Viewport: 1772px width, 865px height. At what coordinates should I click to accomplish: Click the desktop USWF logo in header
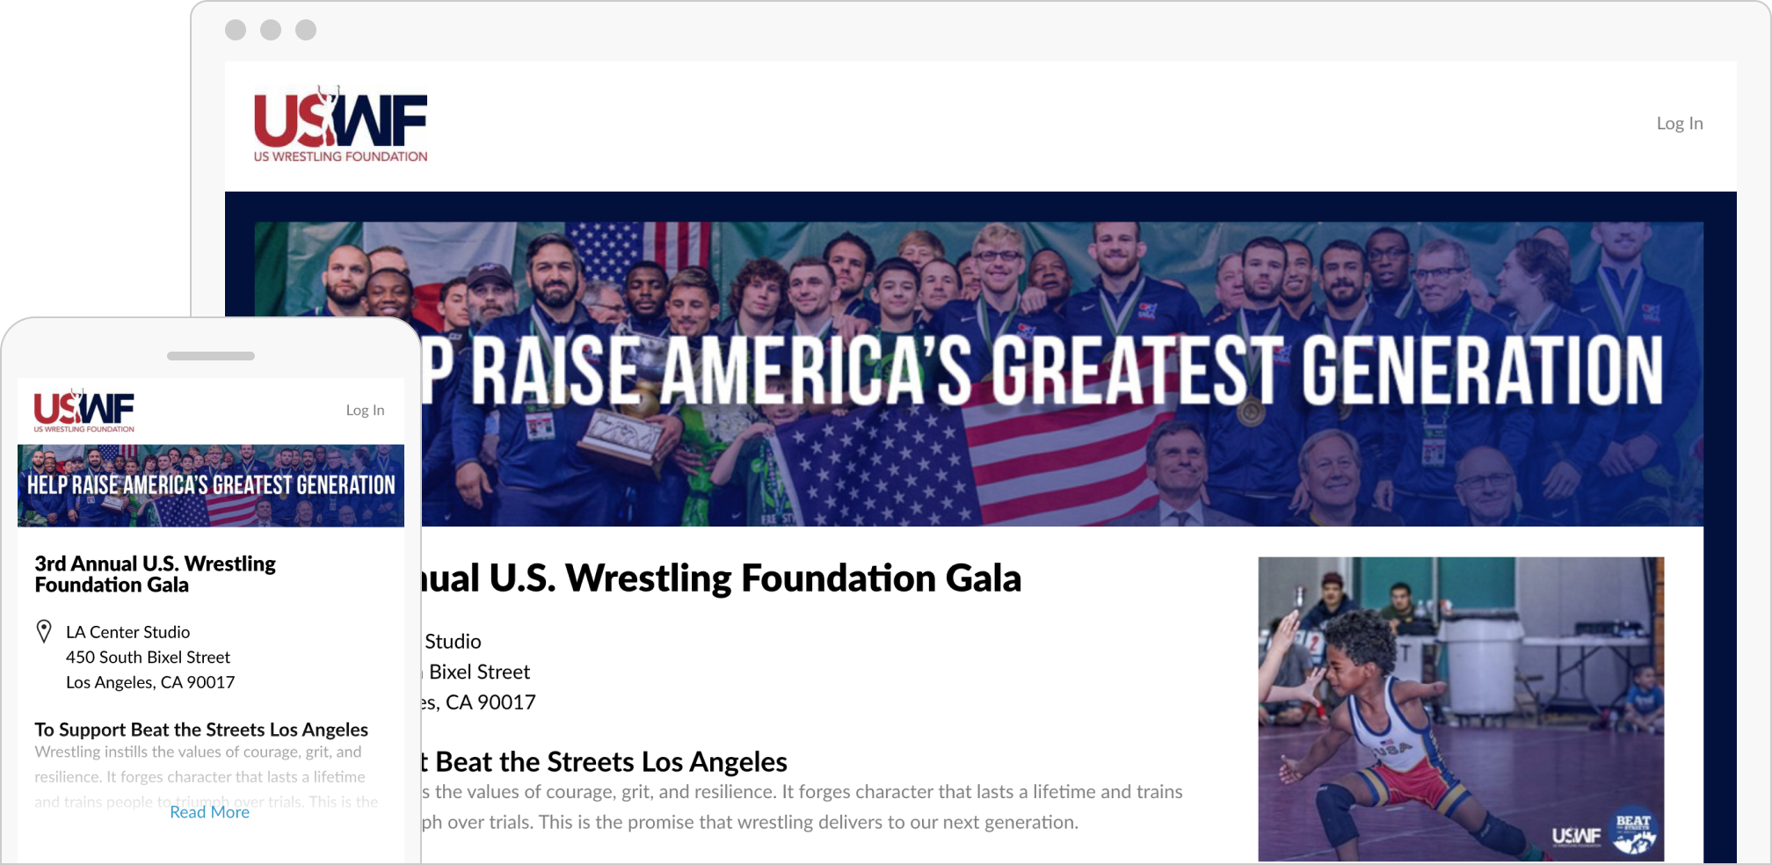click(x=340, y=125)
